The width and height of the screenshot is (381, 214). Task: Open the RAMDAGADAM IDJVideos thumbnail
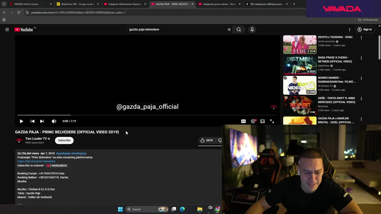[300, 85]
